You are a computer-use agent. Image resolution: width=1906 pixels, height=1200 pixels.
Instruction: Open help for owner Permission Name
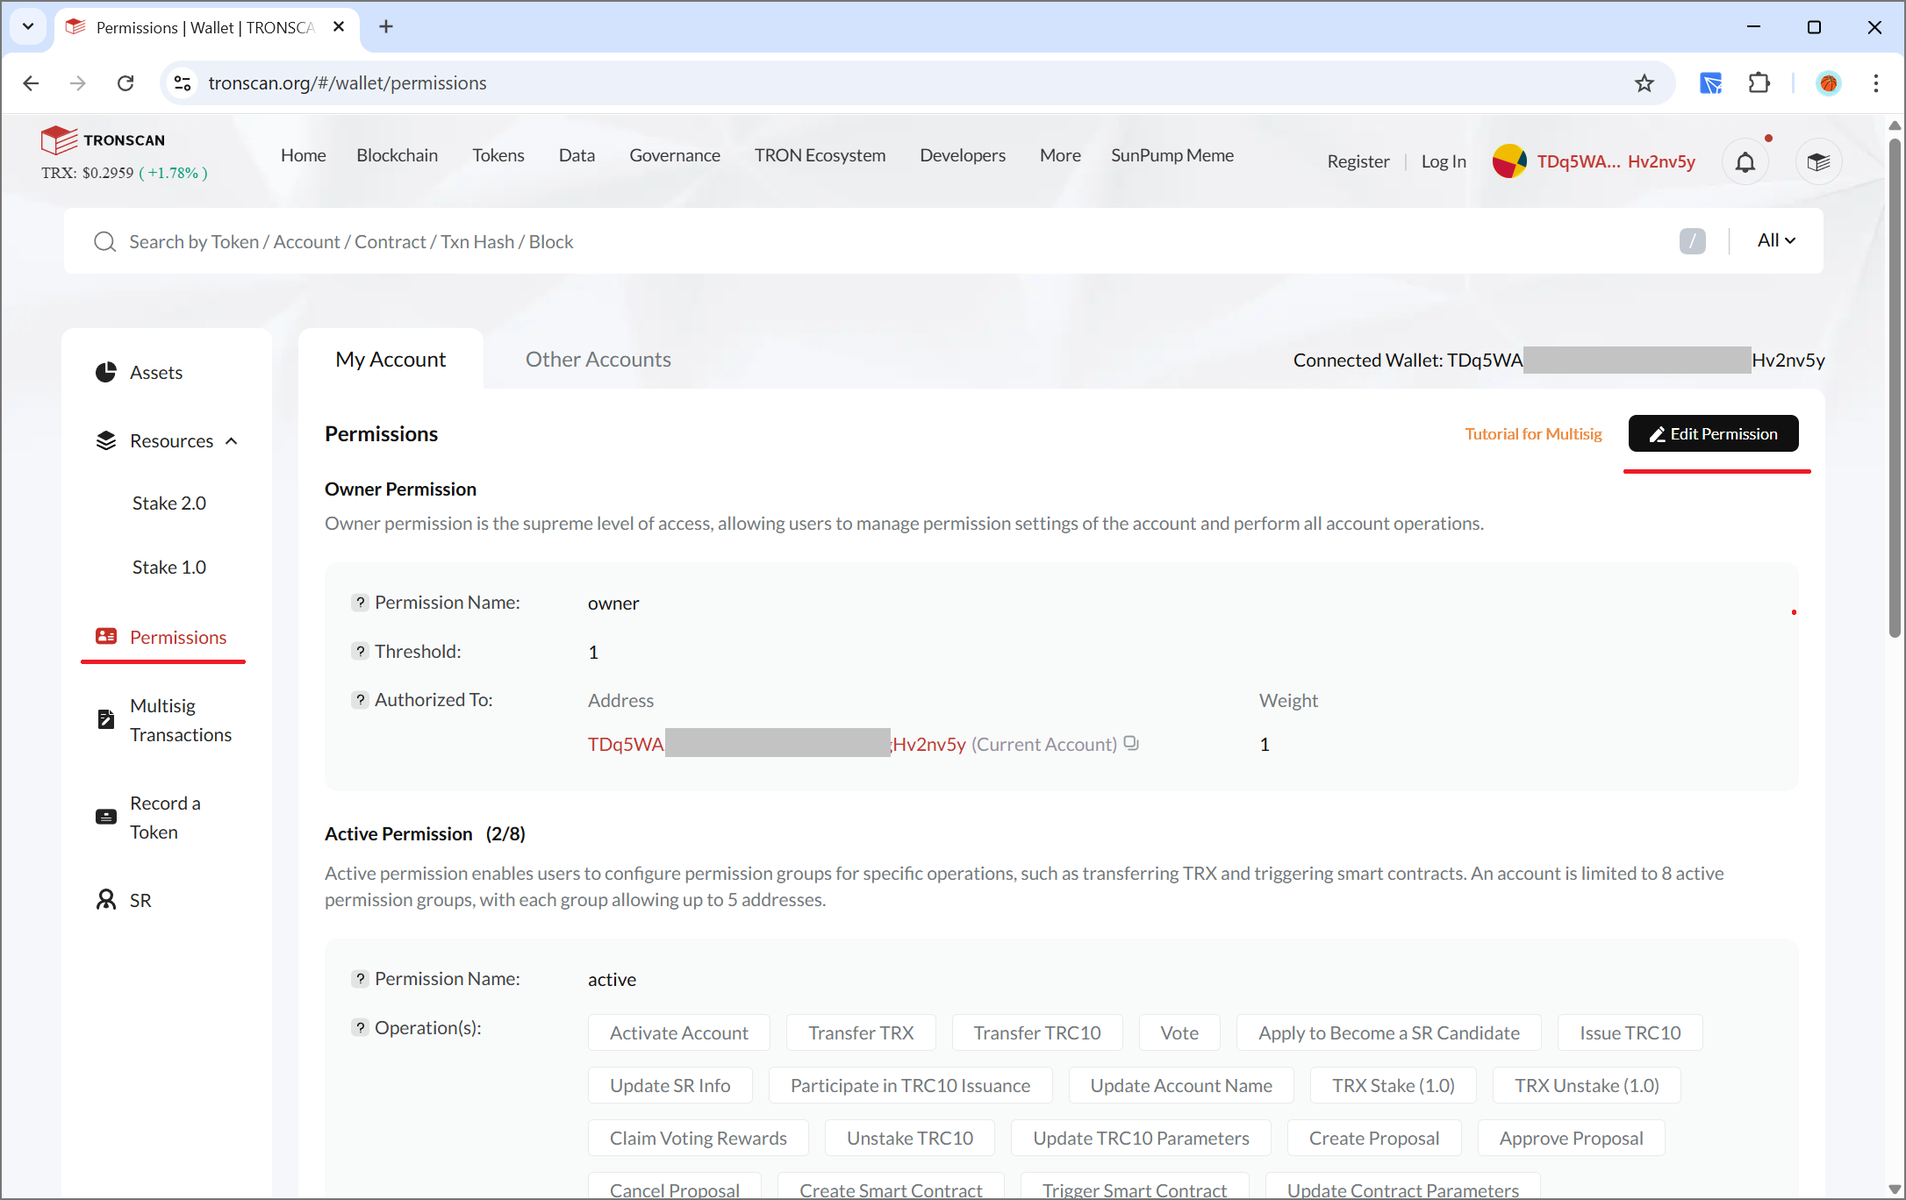tap(360, 603)
